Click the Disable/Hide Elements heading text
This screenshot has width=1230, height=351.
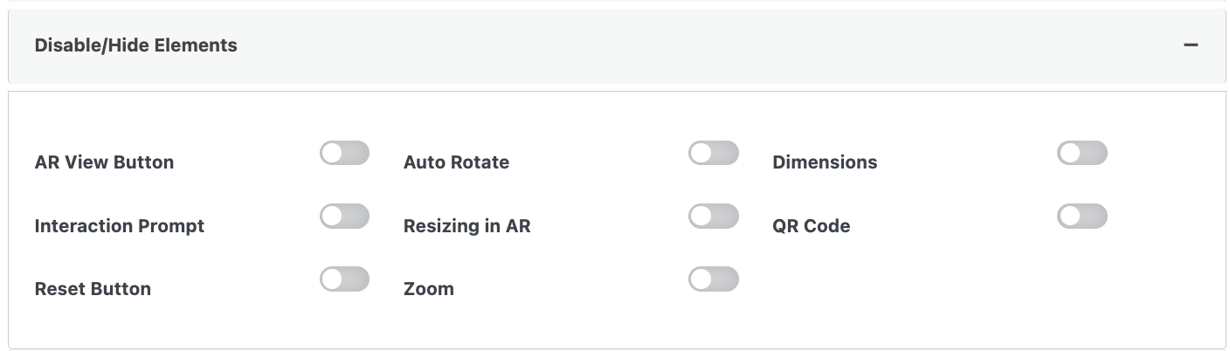click(x=135, y=45)
